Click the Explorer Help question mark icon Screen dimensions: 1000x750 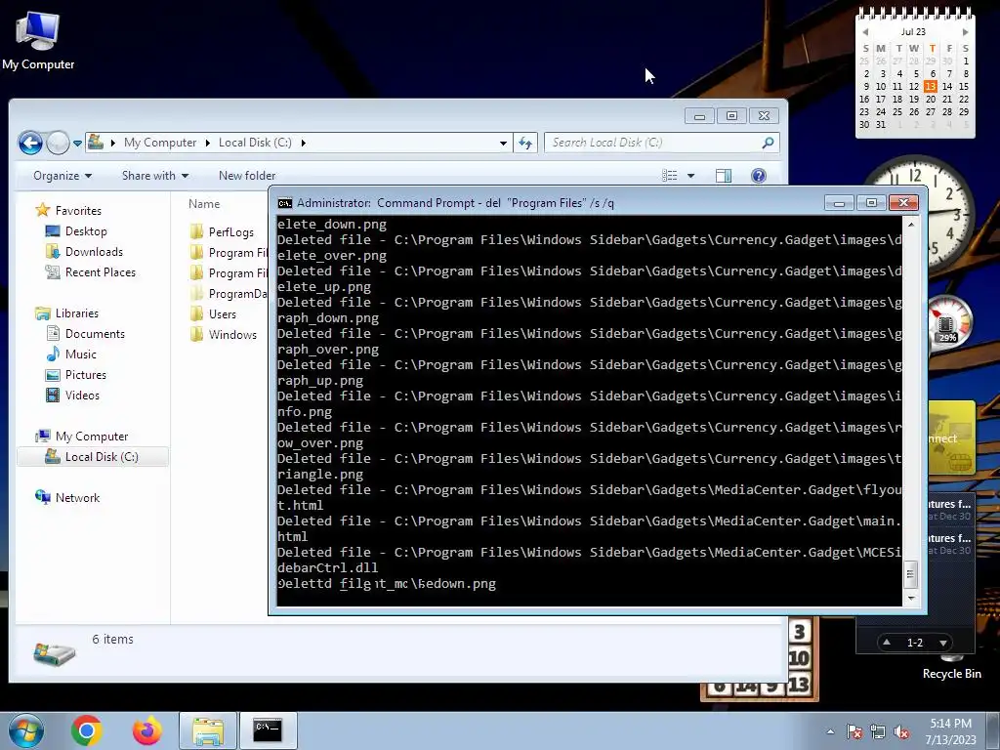point(758,176)
